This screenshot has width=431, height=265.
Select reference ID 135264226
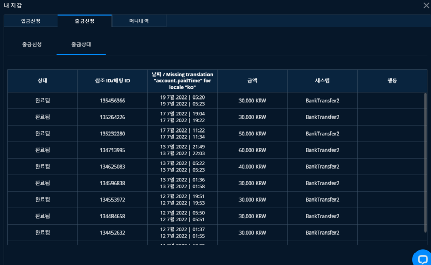(113, 117)
